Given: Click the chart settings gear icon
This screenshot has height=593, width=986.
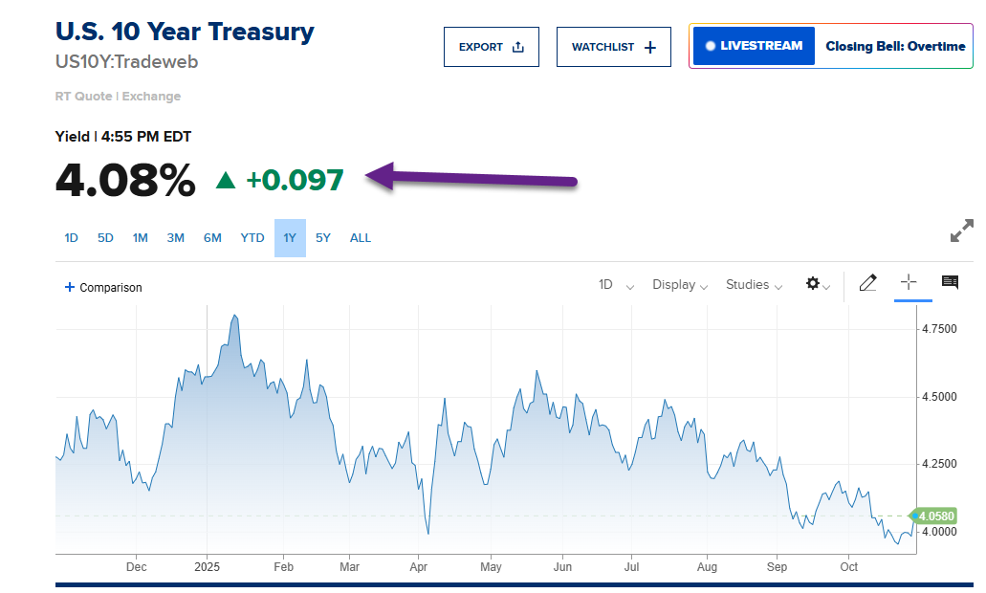Looking at the screenshot, I should pyautogui.click(x=813, y=284).
